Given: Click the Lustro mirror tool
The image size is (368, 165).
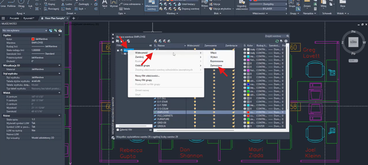Looking at the screenshot, I should tap(67, 4).
